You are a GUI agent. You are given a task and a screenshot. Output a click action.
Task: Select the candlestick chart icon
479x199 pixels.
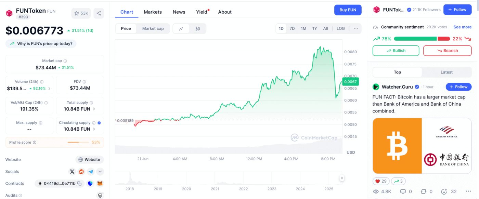(x=198, y=29)
